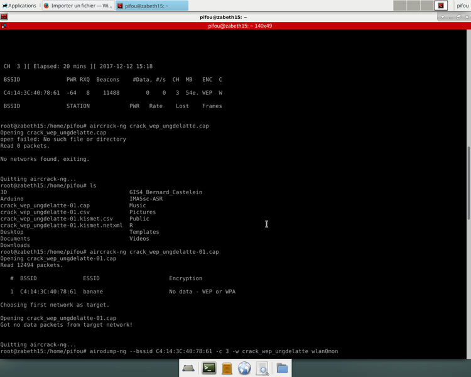Switch to the Firefox "Importer un fichier" window
The image size is (471, 377).
click(x=78, y=6)
